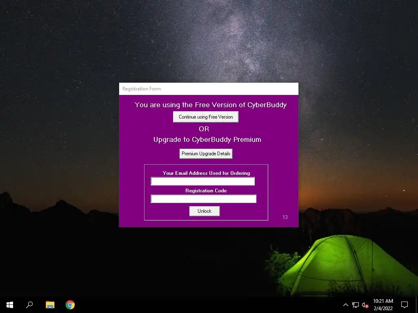Click the Unlock button
418x313 pixels.
[205, 211]
